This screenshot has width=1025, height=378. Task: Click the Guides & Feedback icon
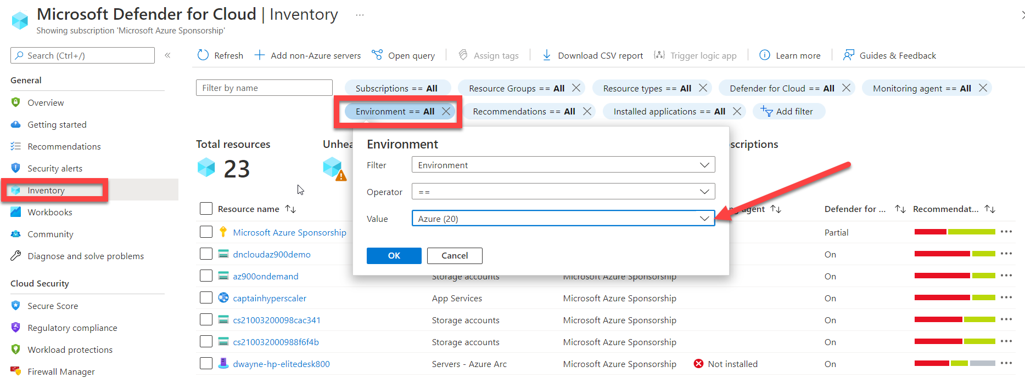[849, 55]
